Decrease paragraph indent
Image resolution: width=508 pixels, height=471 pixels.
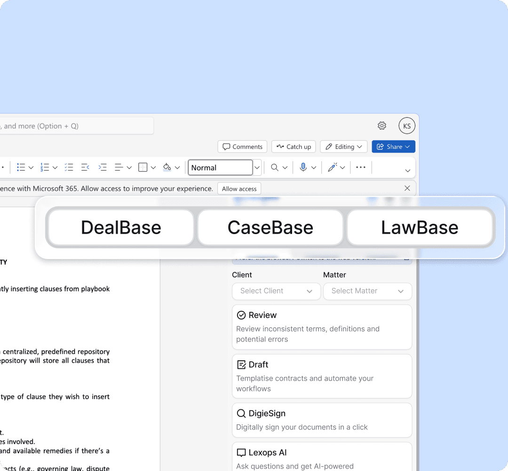coord(85,167)
